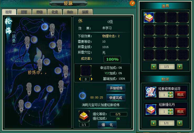The image size is (194, 133).
Task: Buy 经脉强化丹 with 购买 button
Action: [x=180, y=112]
